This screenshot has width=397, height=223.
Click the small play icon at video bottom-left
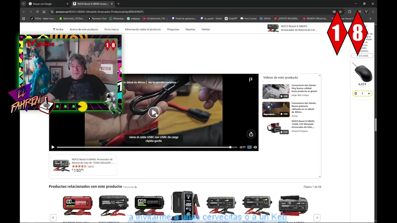point(53,147)
